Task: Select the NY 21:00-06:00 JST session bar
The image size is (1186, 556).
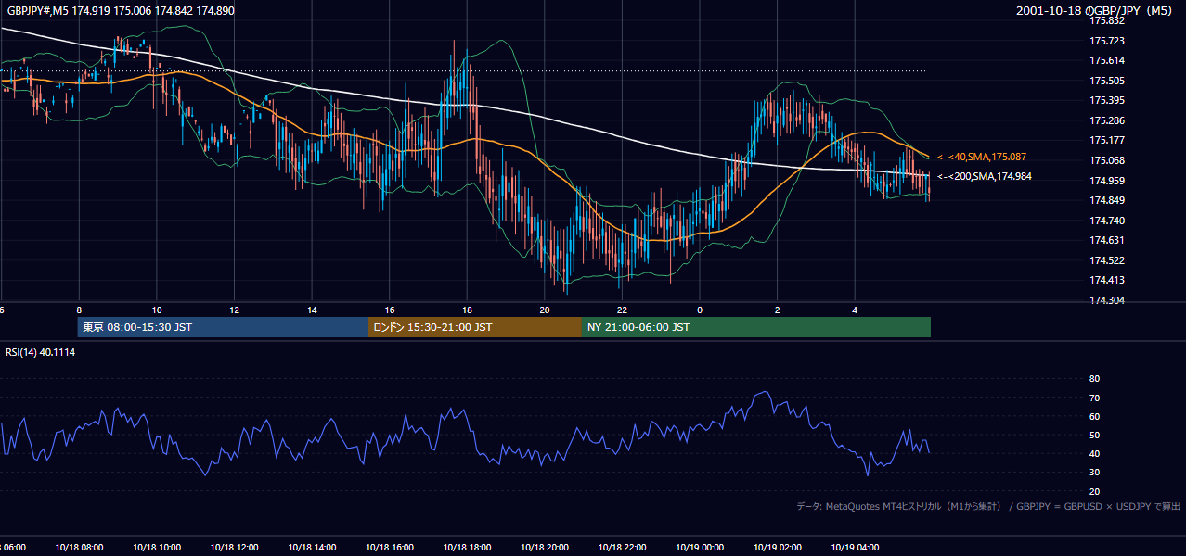Action: click(x=756, y=327)
